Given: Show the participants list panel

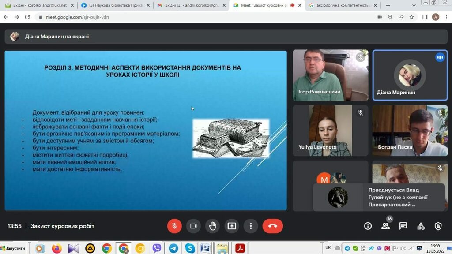Looking at the screenshot, I should click(x=385, y=226).
